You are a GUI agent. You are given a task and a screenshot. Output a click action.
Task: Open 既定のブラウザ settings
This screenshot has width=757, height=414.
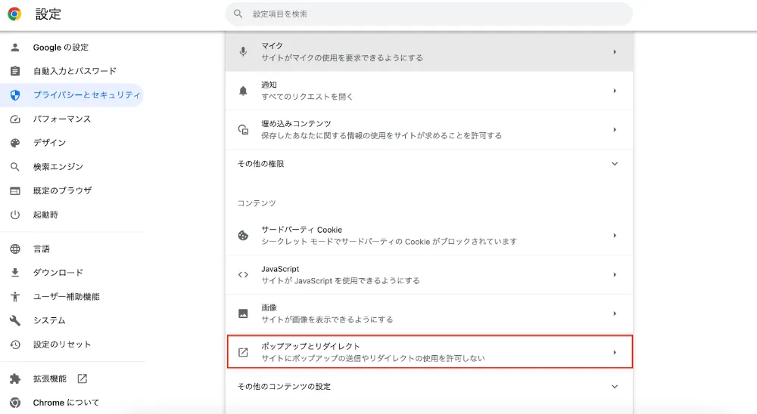click(62, 191)
